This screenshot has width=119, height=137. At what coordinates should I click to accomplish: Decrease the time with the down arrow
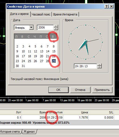click(x=99, y=67)
